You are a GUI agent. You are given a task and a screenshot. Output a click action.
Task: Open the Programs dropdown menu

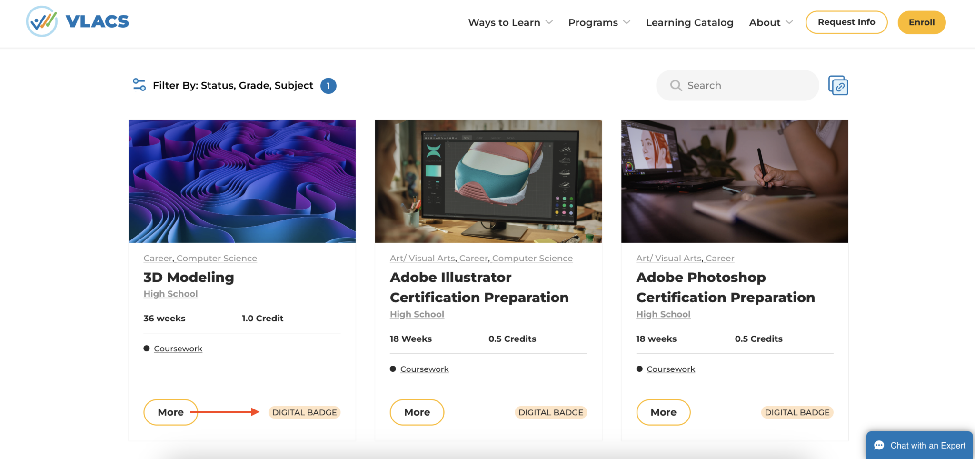coord(598,22)
